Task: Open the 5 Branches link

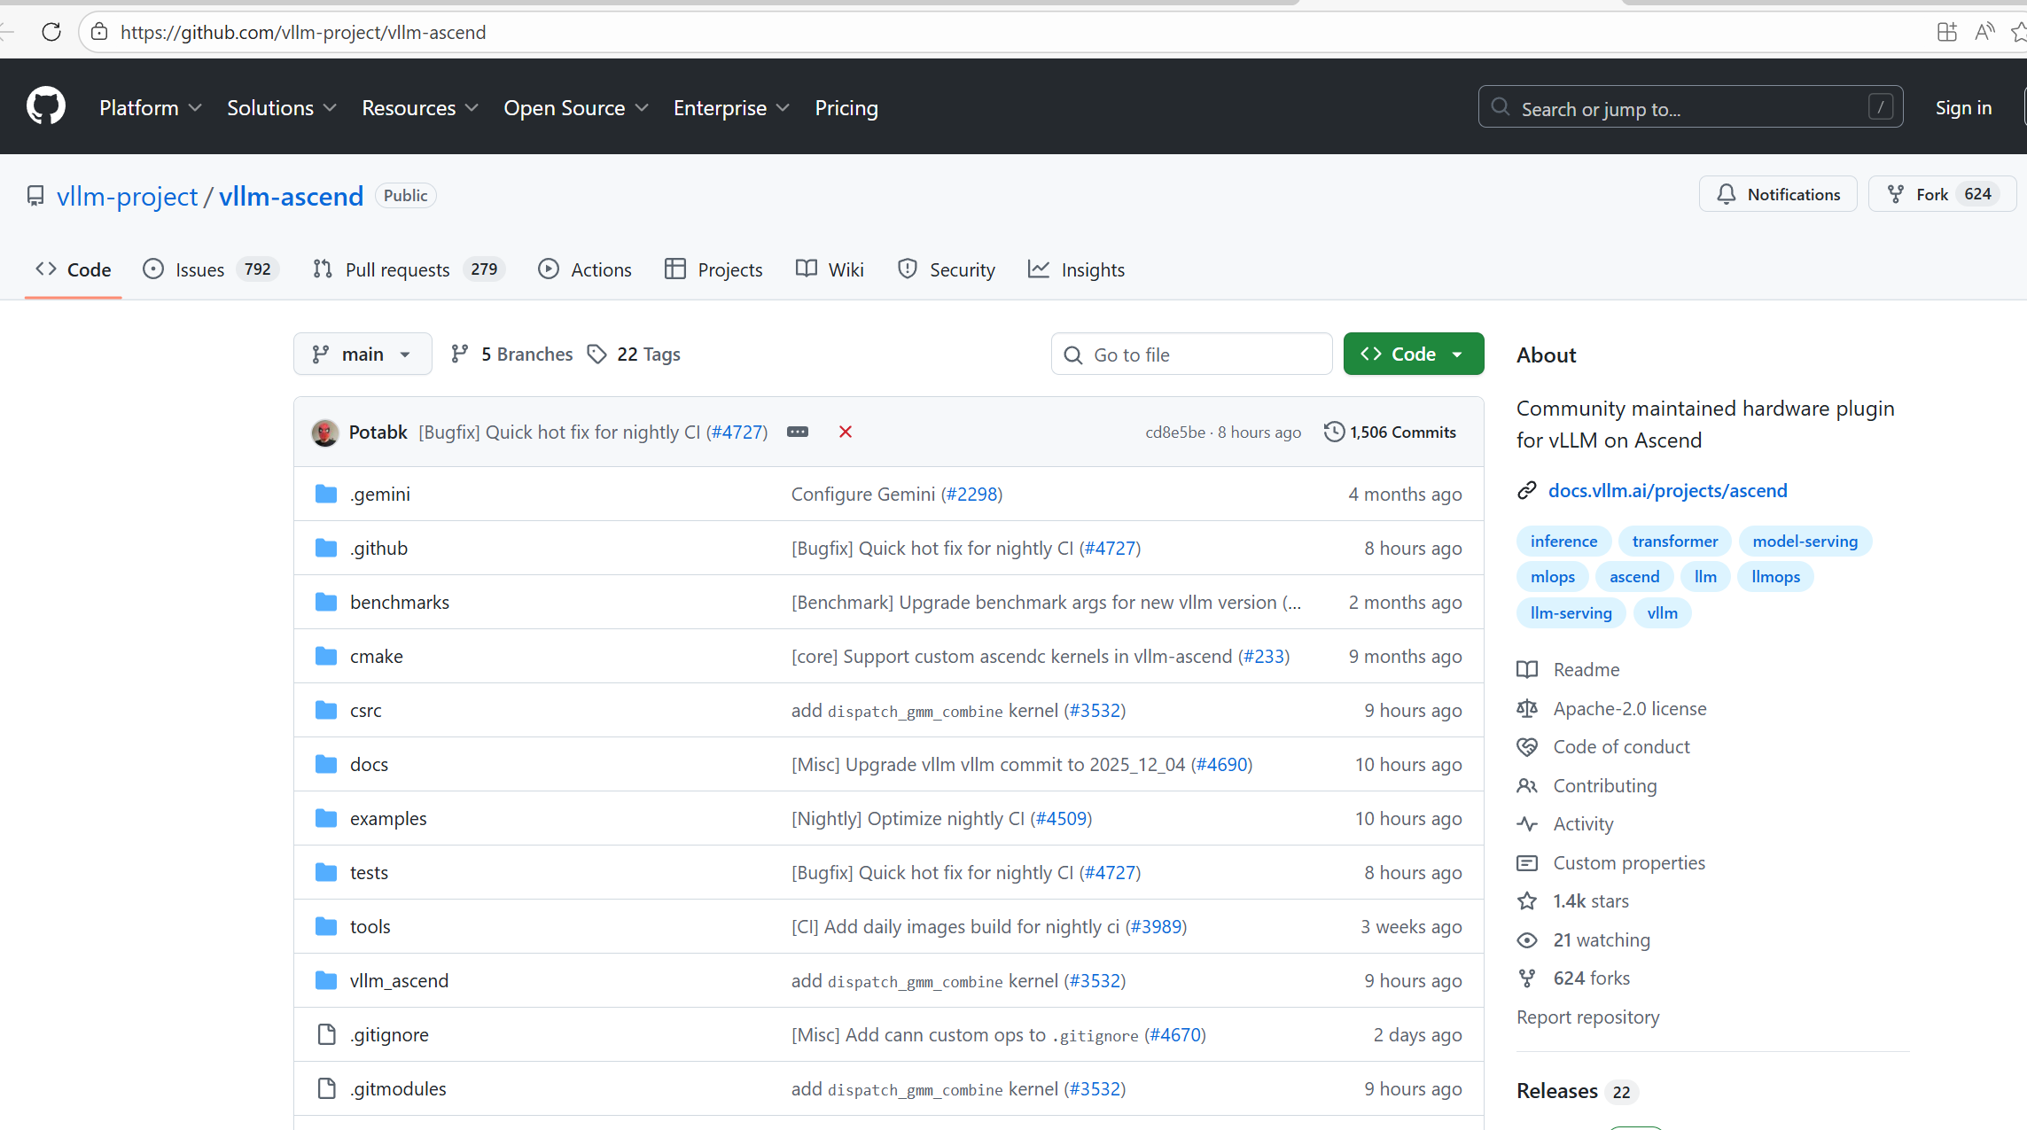Action: pyautogui.click(x=512, y=355)
